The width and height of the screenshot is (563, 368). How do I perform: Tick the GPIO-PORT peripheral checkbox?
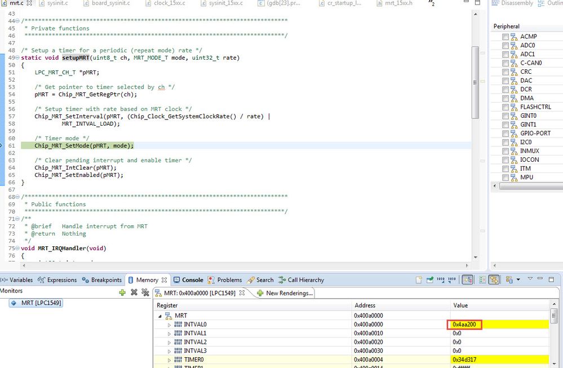point(505,134)
